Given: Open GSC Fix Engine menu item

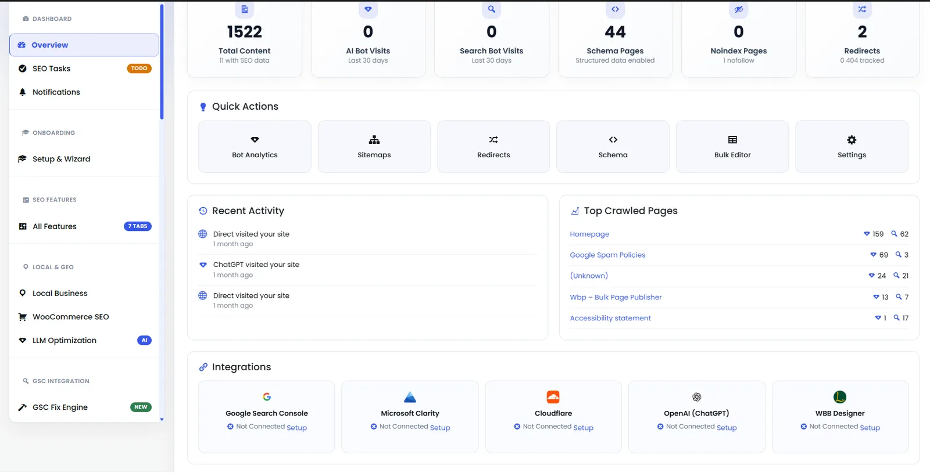Looking at the screenshot, I should click(x=84, y=407).
